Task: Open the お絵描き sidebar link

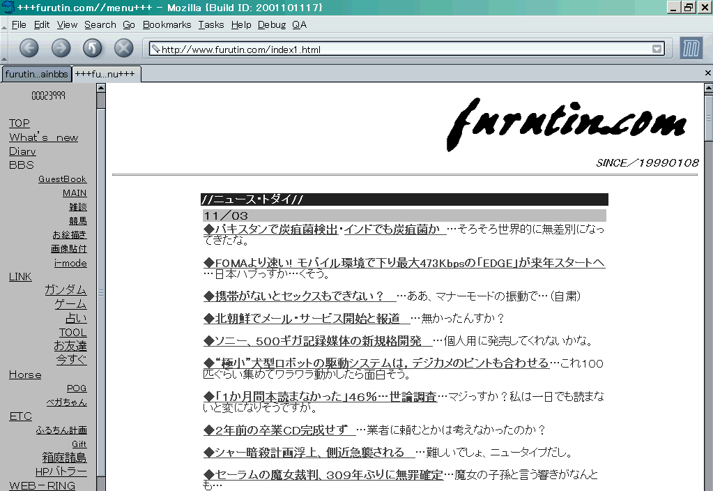Action: coord(69,235)
